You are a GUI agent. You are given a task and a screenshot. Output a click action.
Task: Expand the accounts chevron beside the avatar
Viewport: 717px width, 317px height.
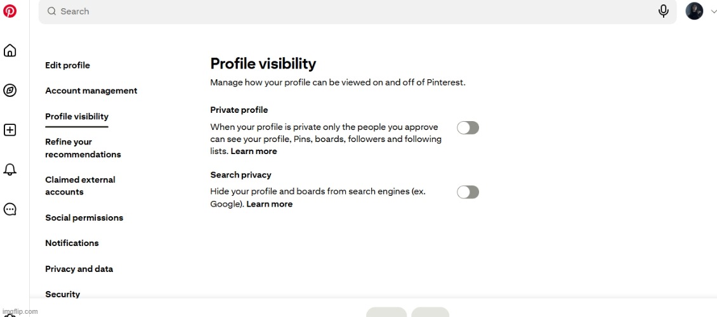tap(713, 11)
